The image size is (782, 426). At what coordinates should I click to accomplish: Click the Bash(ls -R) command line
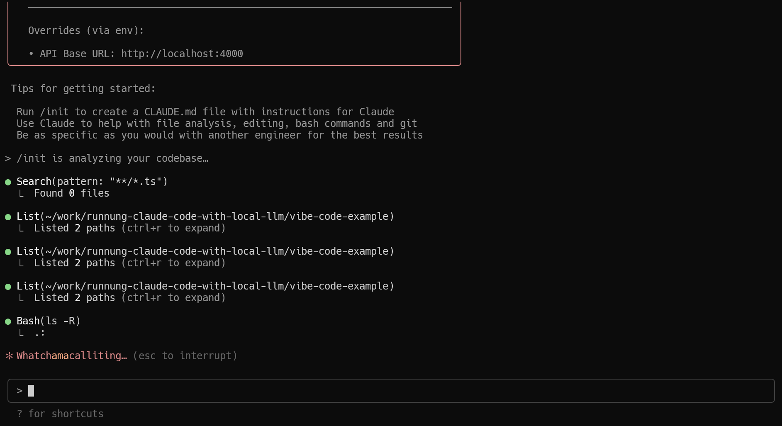[x=49, y=321]
